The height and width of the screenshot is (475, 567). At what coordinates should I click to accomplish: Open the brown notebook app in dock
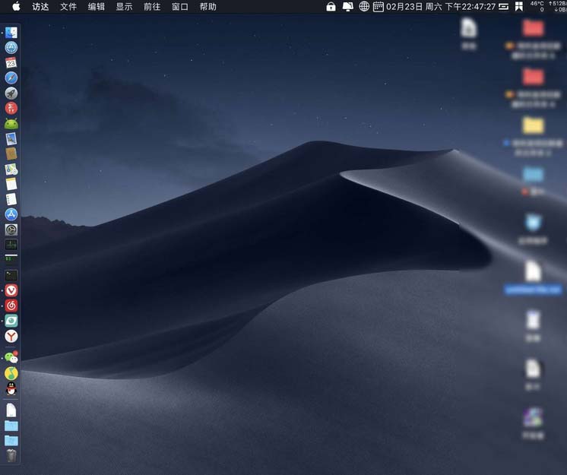(11, 154)
